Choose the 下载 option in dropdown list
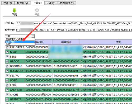The height and width of the screenshot is (104, 132). coord(20,44)
